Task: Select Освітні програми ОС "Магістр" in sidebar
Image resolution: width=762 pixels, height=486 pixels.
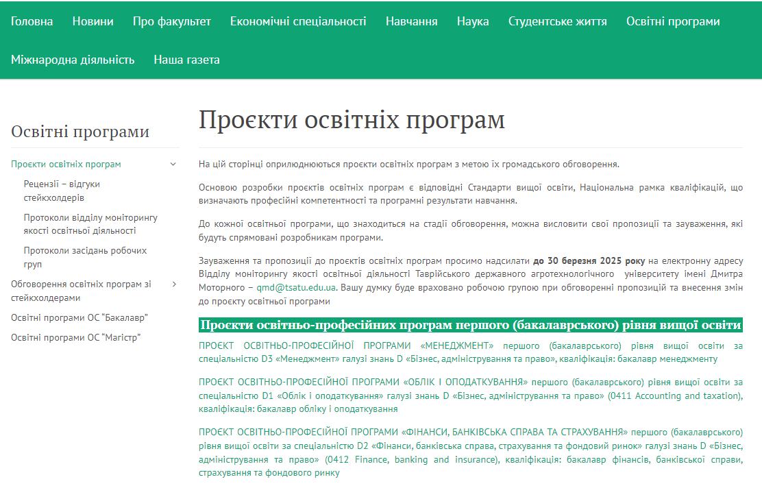Action: [x=75, y=337]
